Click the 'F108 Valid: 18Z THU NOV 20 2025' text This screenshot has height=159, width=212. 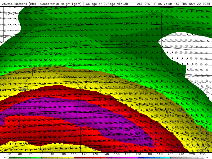coord(182,4)
